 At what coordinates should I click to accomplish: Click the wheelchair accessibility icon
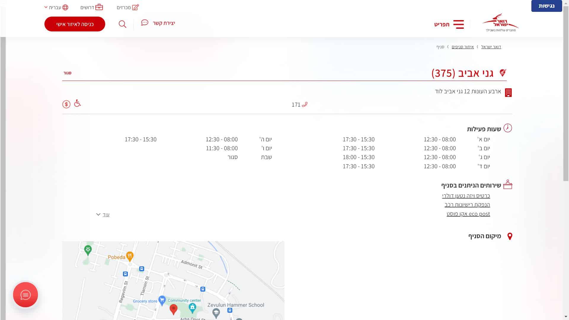(77, 103)
